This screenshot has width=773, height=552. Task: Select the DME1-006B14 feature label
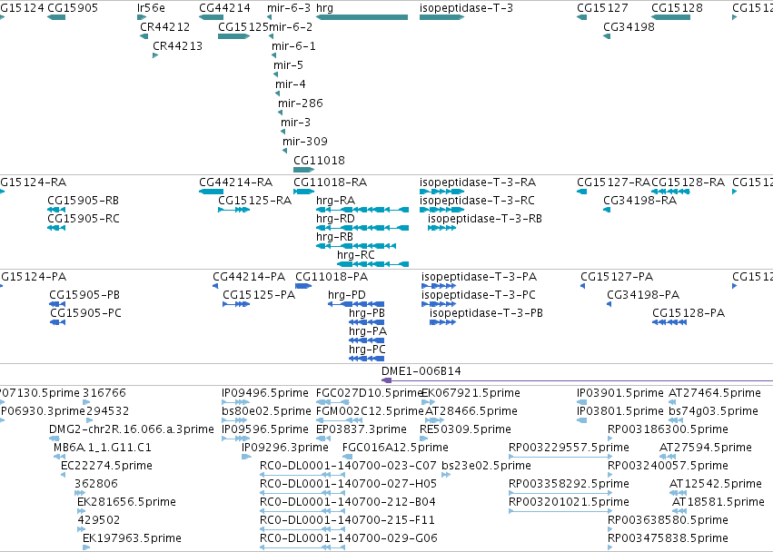[421, 371]
